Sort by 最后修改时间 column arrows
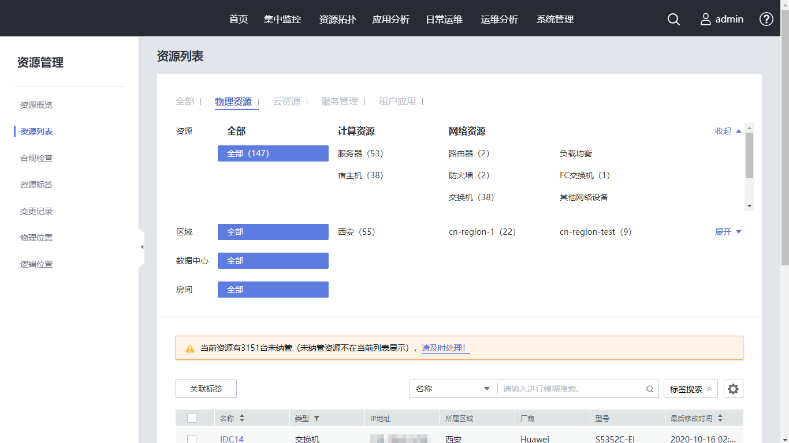Viewport: 789px width, 443px height. tap(720, 419)
